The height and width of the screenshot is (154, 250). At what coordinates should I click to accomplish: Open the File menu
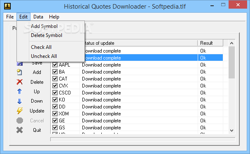click(x=10, y=17)
